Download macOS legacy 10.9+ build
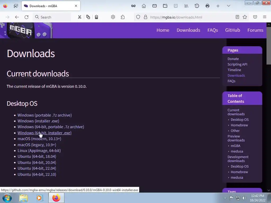271x203 pixels. click(x=37, y=145)
